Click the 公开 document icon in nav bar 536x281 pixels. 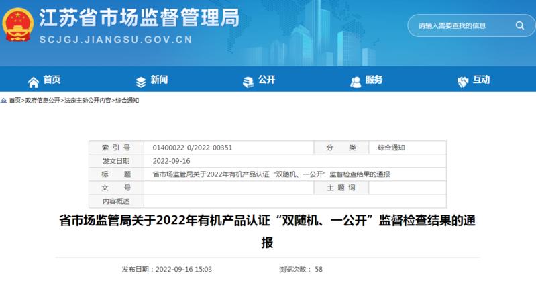tap(248, 82)
